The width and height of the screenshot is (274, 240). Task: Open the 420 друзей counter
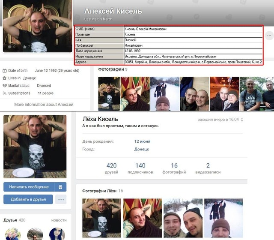[111, 168]
